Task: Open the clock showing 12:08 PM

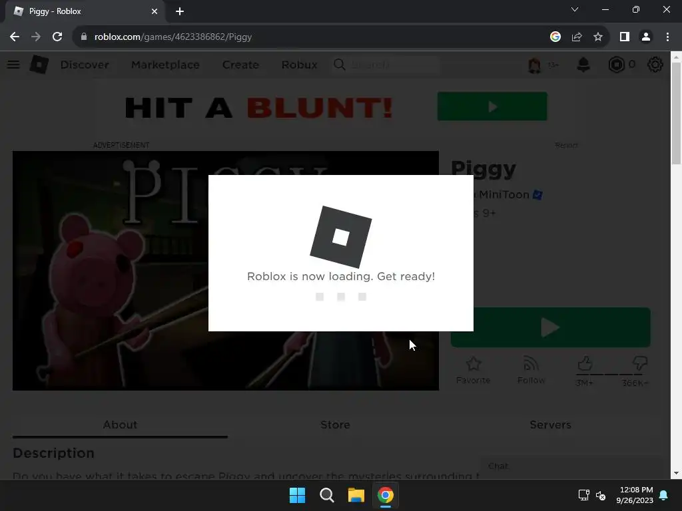Action: point(635,495)
